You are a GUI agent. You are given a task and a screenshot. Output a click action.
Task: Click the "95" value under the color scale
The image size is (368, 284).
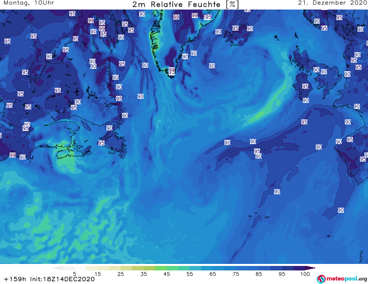click(x=282, y=274)
